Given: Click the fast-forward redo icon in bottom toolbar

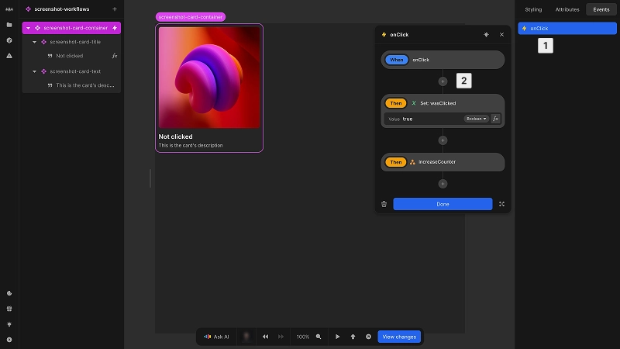Looking at the screenshot, I should tap(281, 337).
